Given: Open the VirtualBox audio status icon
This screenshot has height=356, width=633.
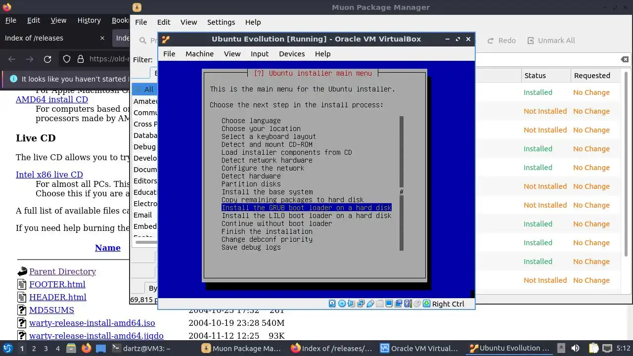Looking at the screenshot, I should pyautogui.click(x=351, y=304).
